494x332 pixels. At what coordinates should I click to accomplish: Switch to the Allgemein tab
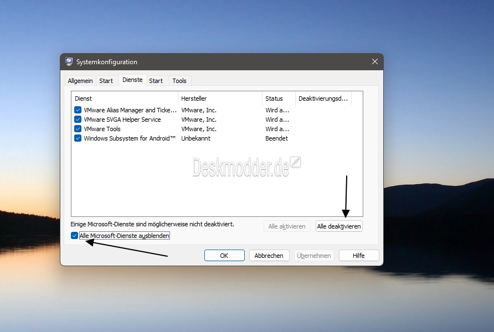coord(80,81)
